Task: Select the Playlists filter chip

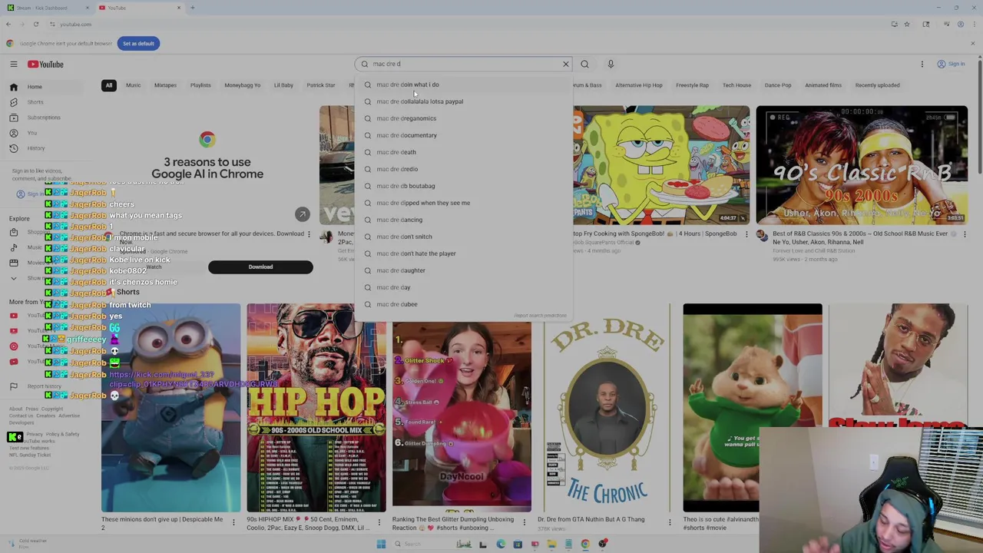Action: [x=200, y=85]
